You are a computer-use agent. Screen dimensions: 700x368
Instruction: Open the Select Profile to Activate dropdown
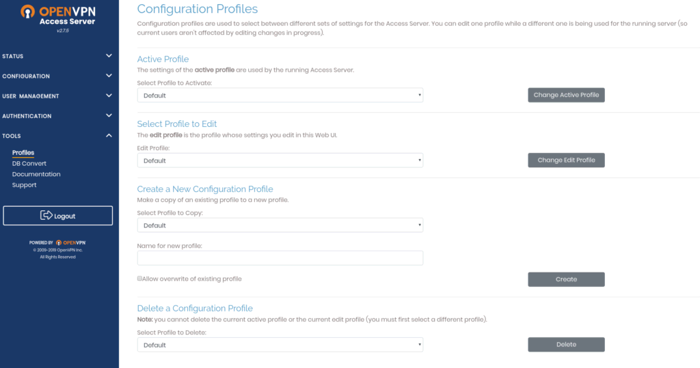coord(280,96)
